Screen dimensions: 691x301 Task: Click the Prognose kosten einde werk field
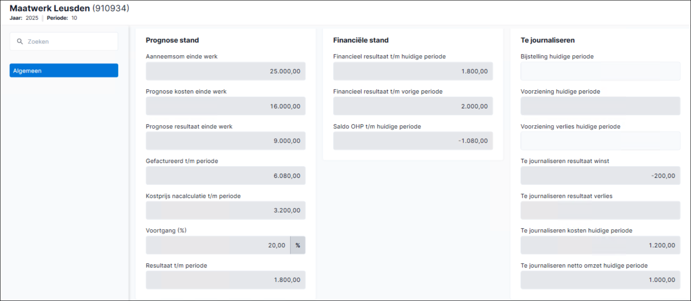pos(226,106)
